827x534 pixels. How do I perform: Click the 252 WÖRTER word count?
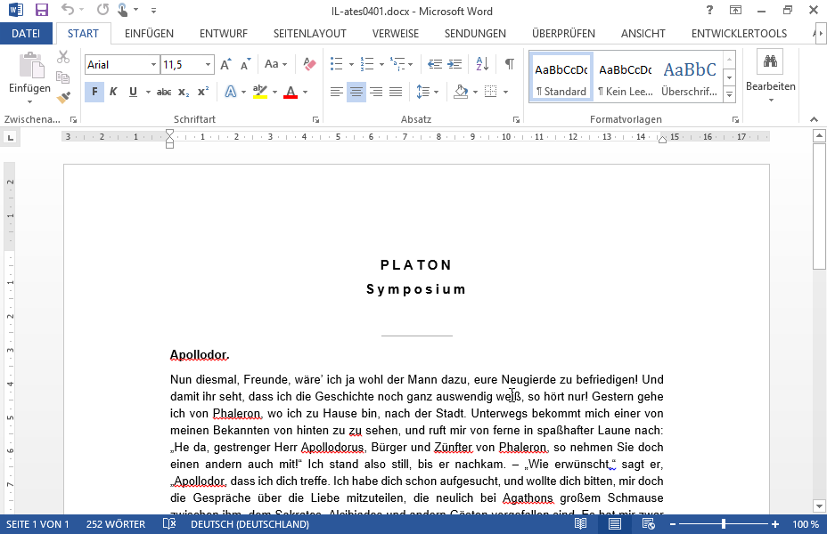pyautogui.click(x=116, y=524)
